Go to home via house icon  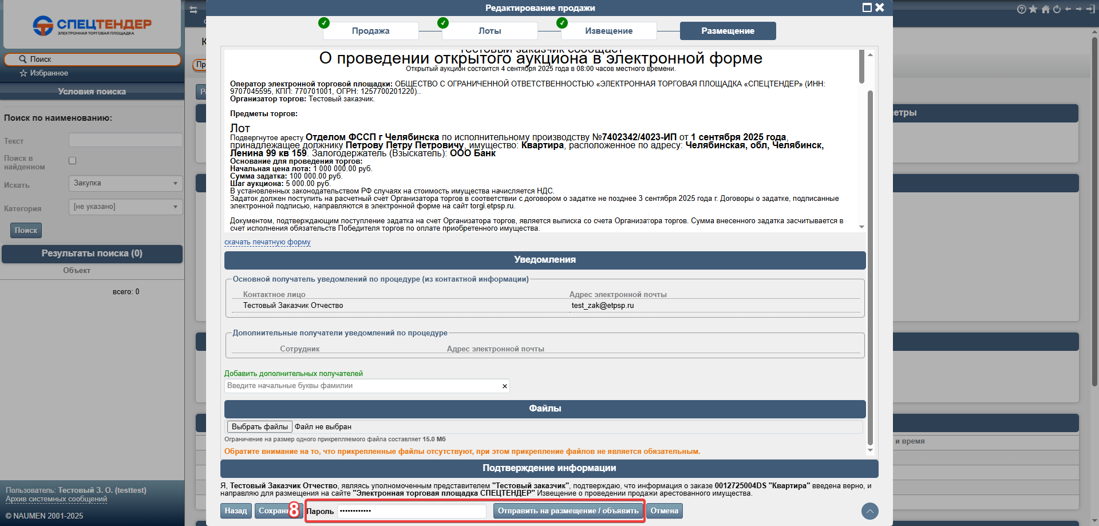click(1045, 9)
